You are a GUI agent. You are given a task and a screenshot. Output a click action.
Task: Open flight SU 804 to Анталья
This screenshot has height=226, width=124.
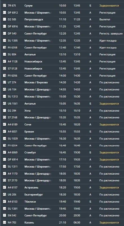tap(62, 55)
